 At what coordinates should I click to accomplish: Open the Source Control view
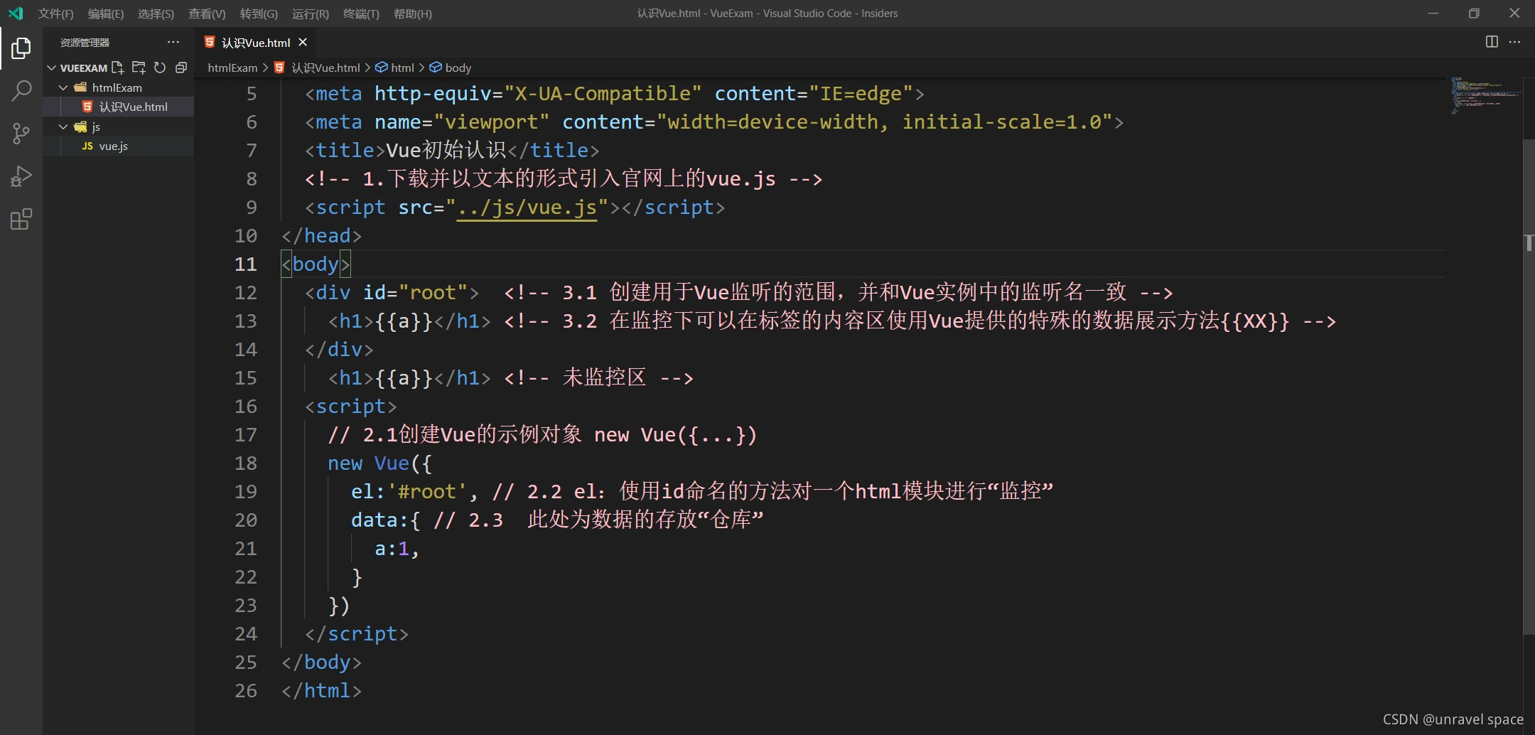click(x=21, y=134)
